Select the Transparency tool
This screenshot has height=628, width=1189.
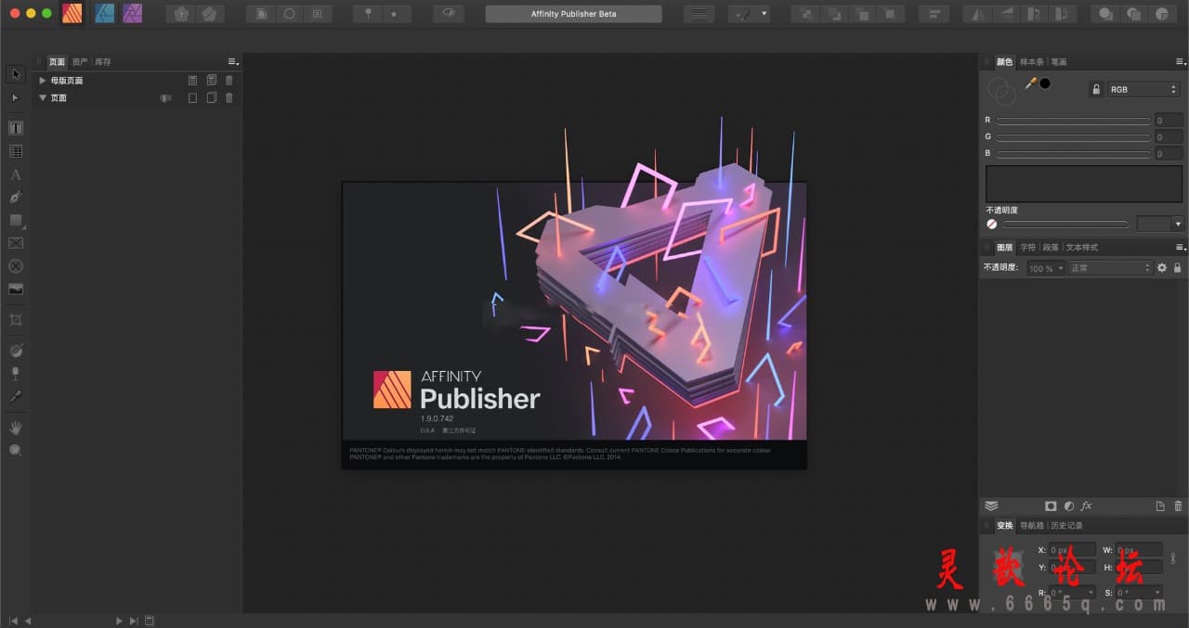[16, 373]
